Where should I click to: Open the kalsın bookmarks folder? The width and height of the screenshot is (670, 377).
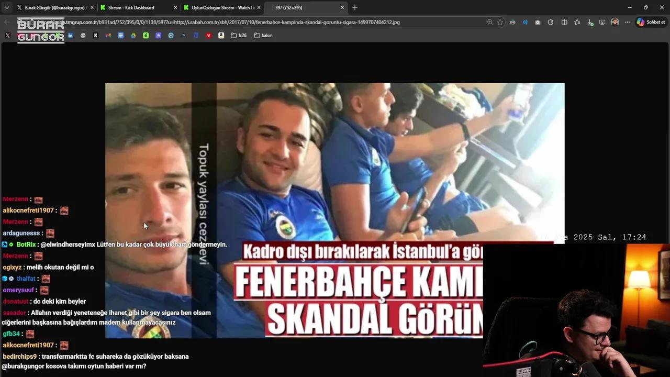(264, 35)
